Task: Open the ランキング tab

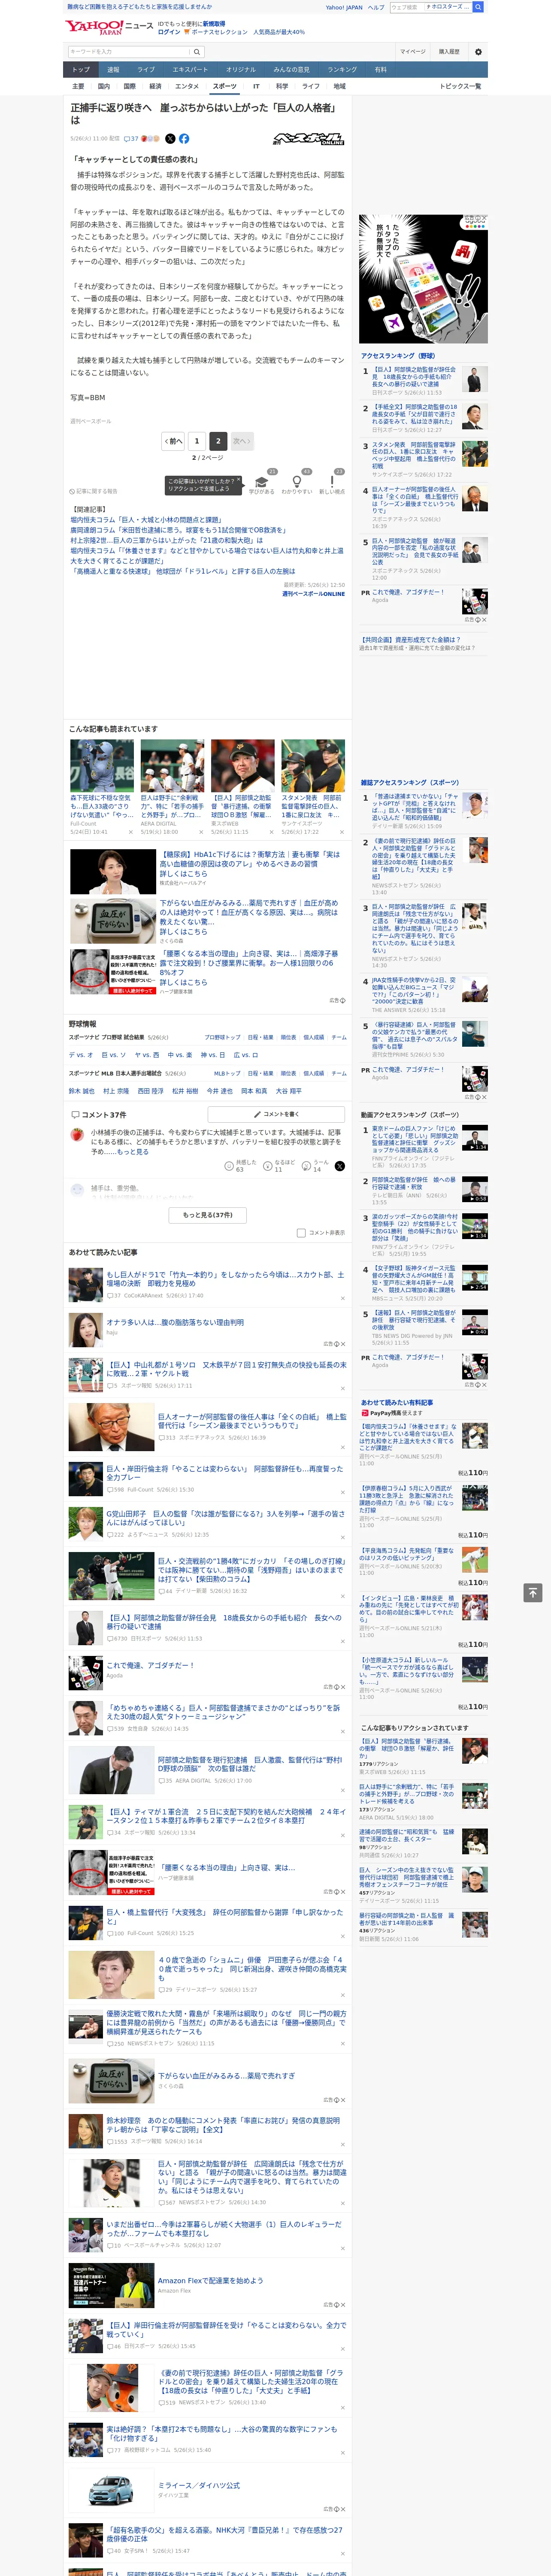Action: click(342, 70)
